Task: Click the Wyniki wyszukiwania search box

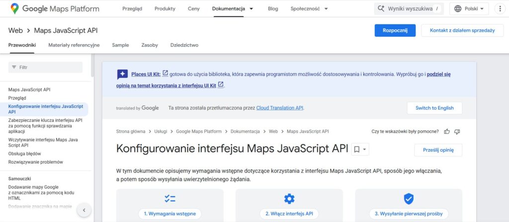Action: pyautogui.click(x=409, y=9)
